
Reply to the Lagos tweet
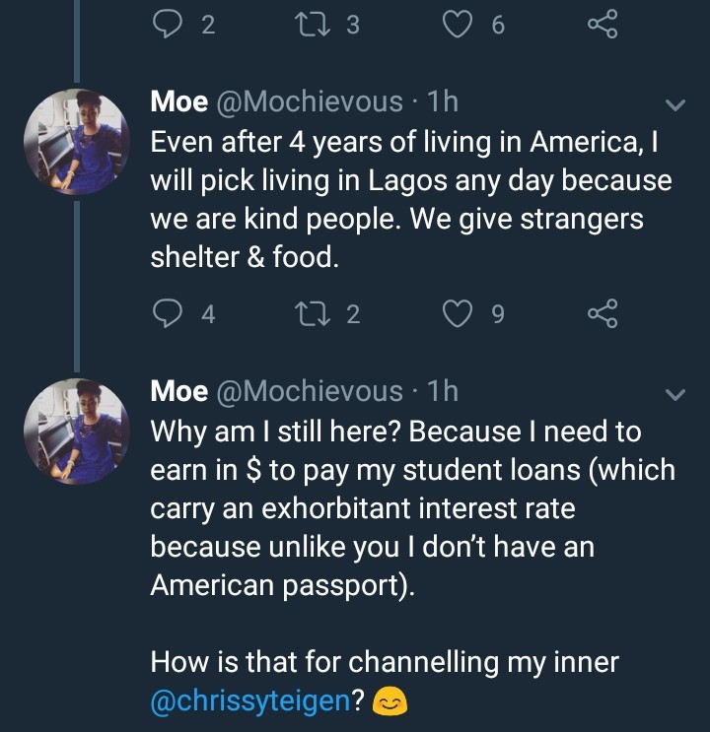[x=166, y=313]
